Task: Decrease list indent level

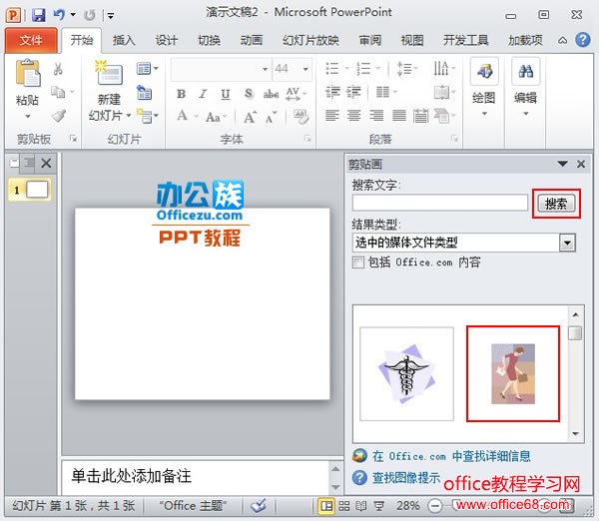Action: tap(332, 92)
